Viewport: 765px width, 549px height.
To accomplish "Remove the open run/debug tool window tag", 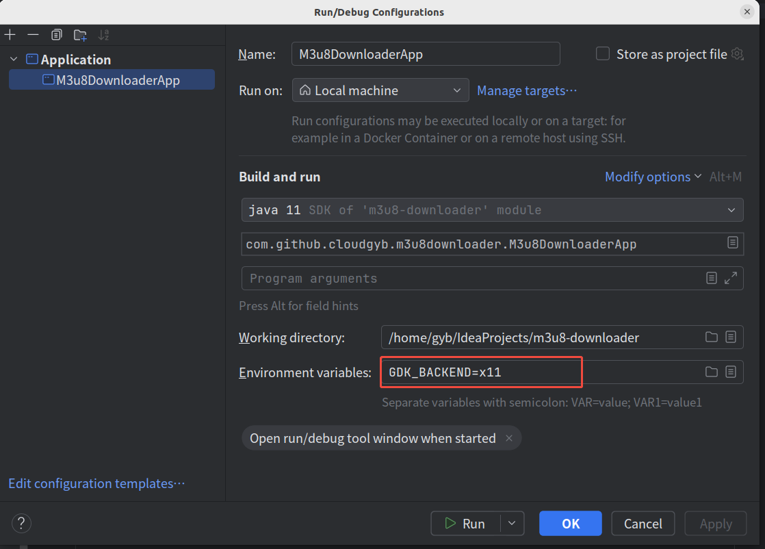I will point(508,437).
